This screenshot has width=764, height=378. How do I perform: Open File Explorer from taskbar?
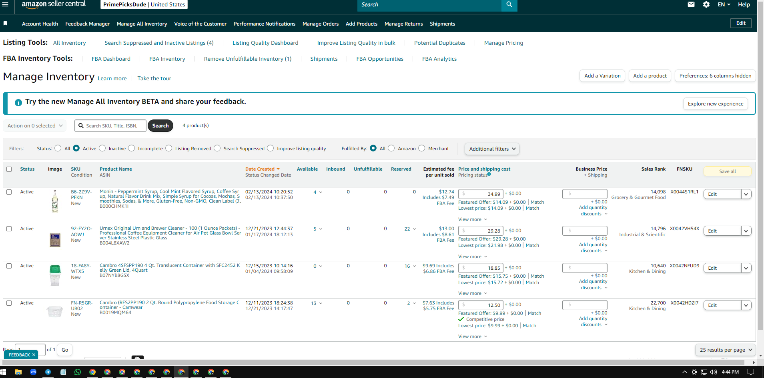pyautogui.click(x=18, y=372)
